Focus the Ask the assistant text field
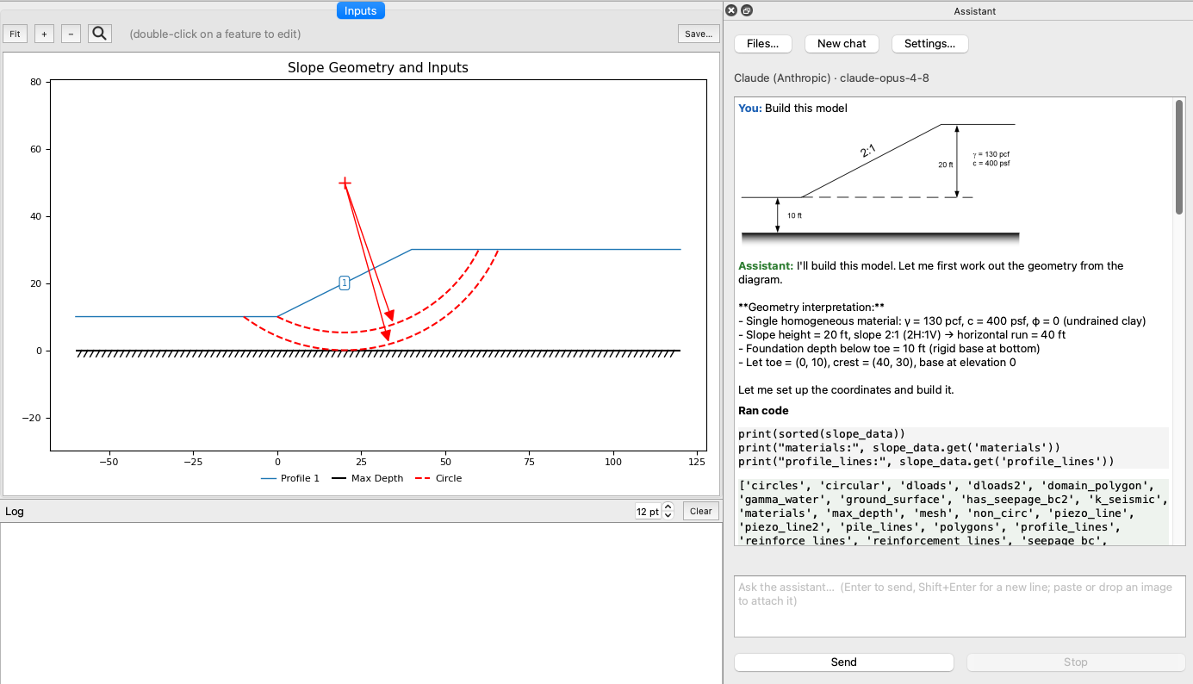This screenshot has width=1193, height=684. pyautogui.click(x=960, y=606)
